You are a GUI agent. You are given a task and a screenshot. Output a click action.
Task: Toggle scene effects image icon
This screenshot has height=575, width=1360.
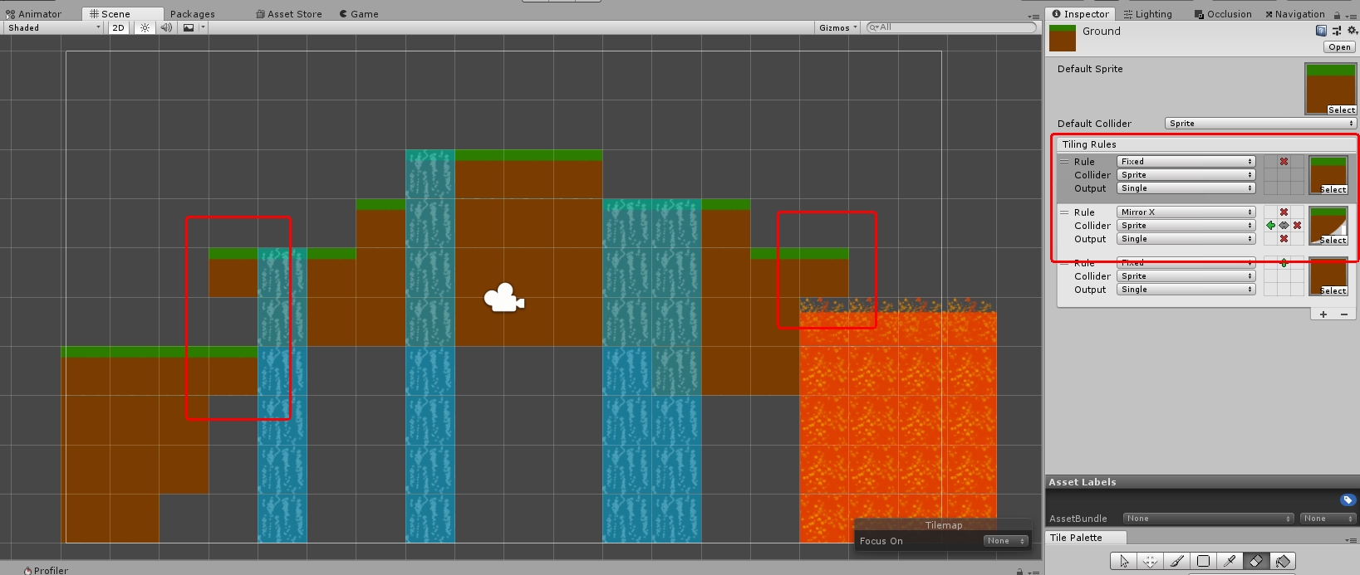coord(189,27)
